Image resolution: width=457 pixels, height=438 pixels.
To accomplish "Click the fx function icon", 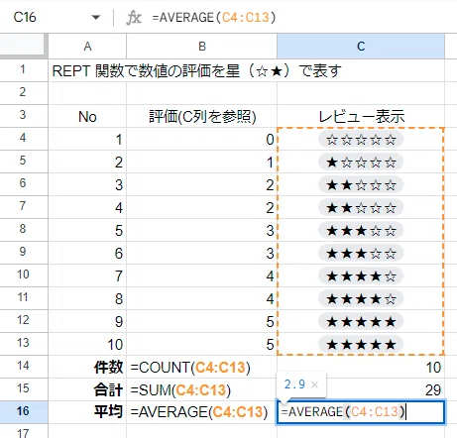I will 134,17.
